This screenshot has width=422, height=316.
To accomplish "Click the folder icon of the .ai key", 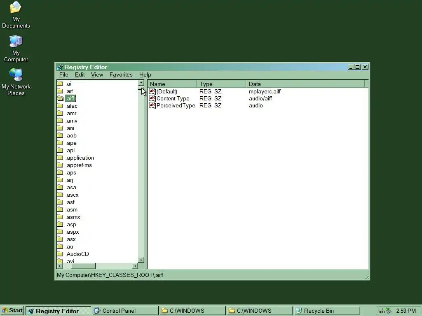I will tap(60, 84).
